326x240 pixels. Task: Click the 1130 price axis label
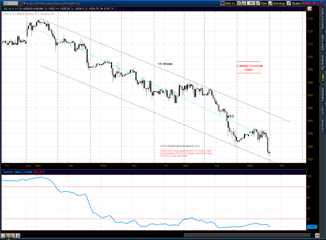point(310,19)
